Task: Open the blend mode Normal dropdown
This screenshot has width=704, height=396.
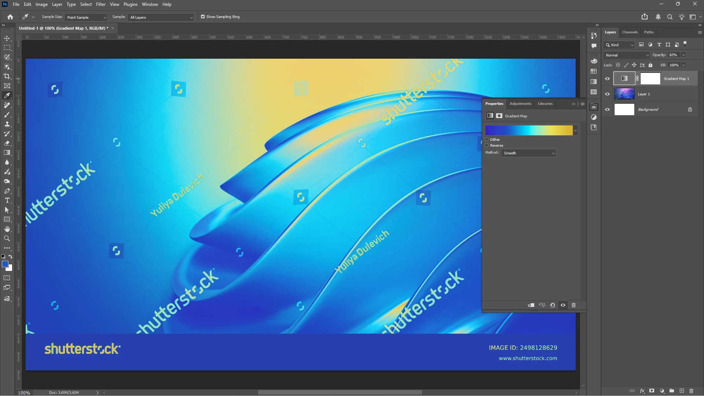Action: pyautogui.click(x=627, y=55)
